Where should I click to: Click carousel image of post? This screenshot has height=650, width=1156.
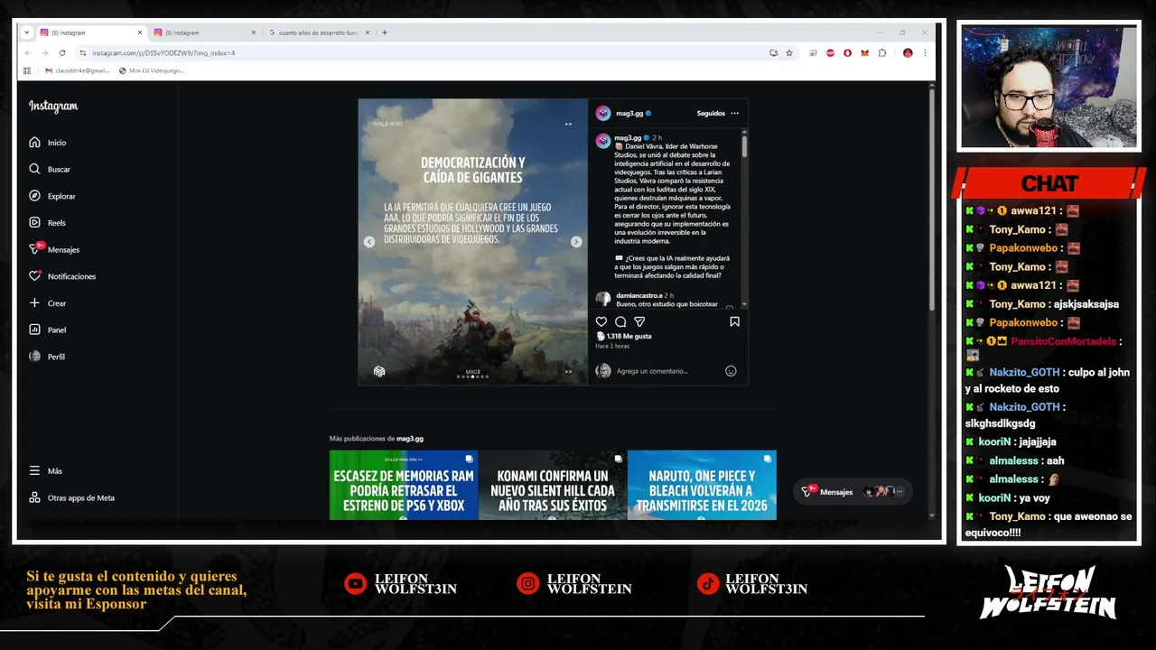coord(472,242)
